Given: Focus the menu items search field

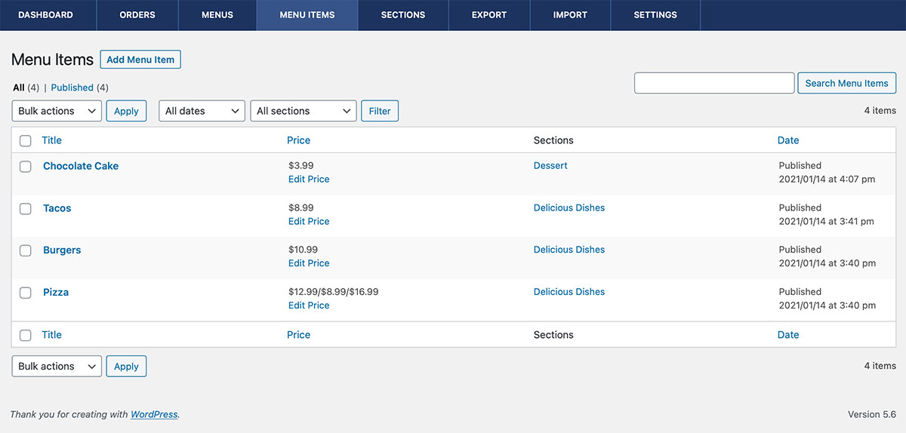Looking at the screenshot, I should 714,83.
